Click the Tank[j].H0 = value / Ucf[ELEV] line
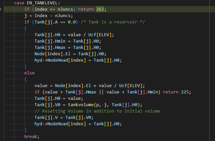This screenshot has height=141, width=215. [x=74, y=35]
